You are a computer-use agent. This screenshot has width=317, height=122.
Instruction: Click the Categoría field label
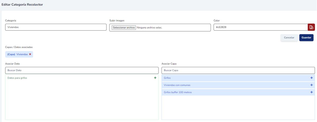[11, 21]
